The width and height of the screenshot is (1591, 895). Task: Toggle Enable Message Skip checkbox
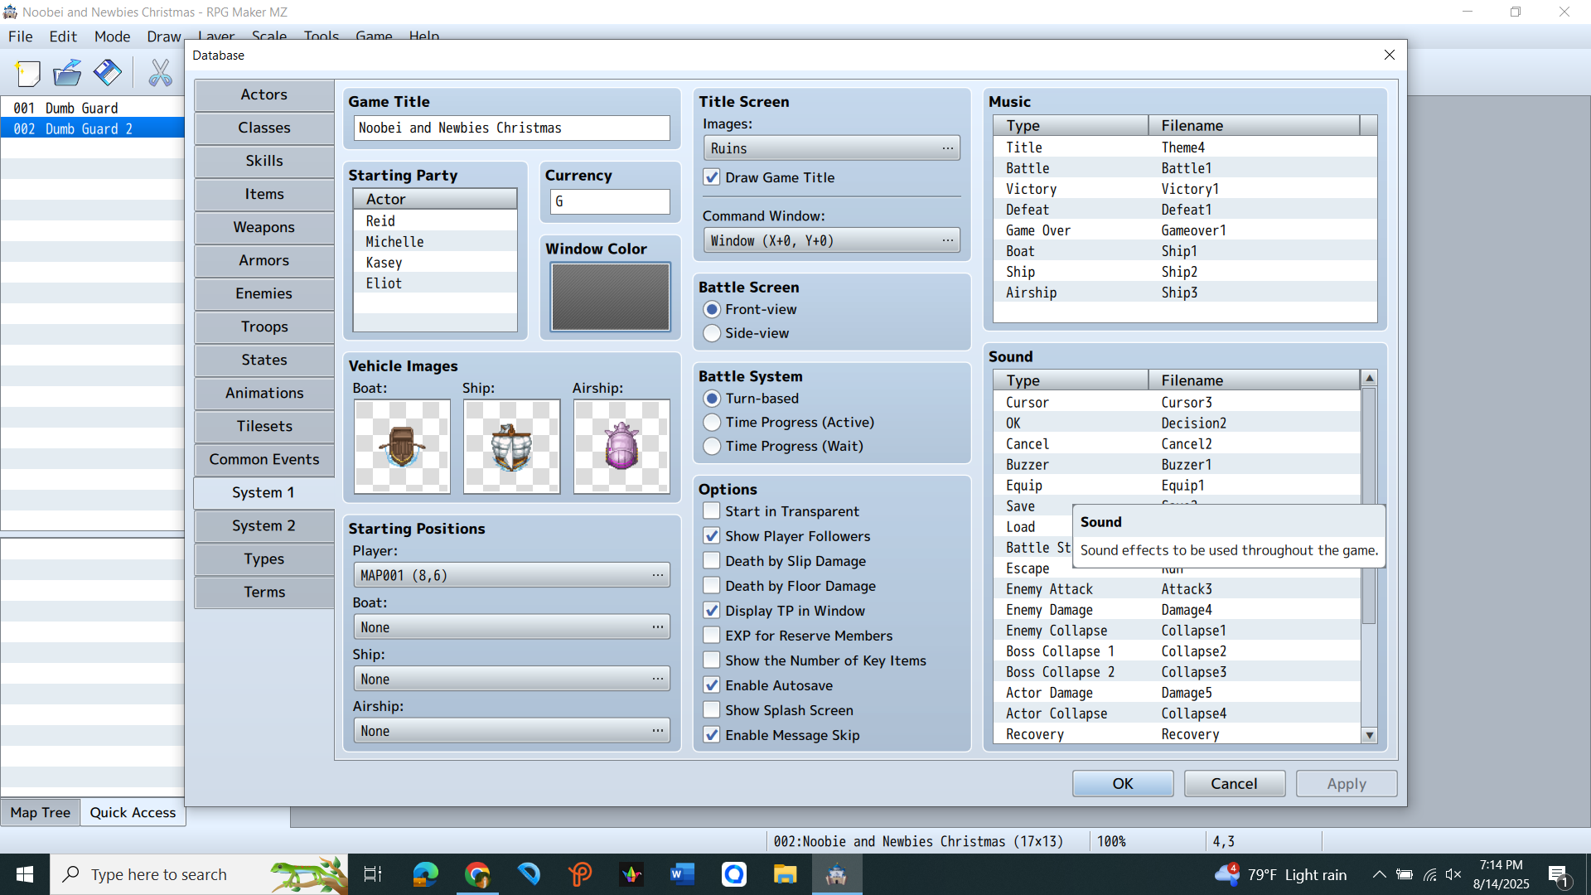712,735
